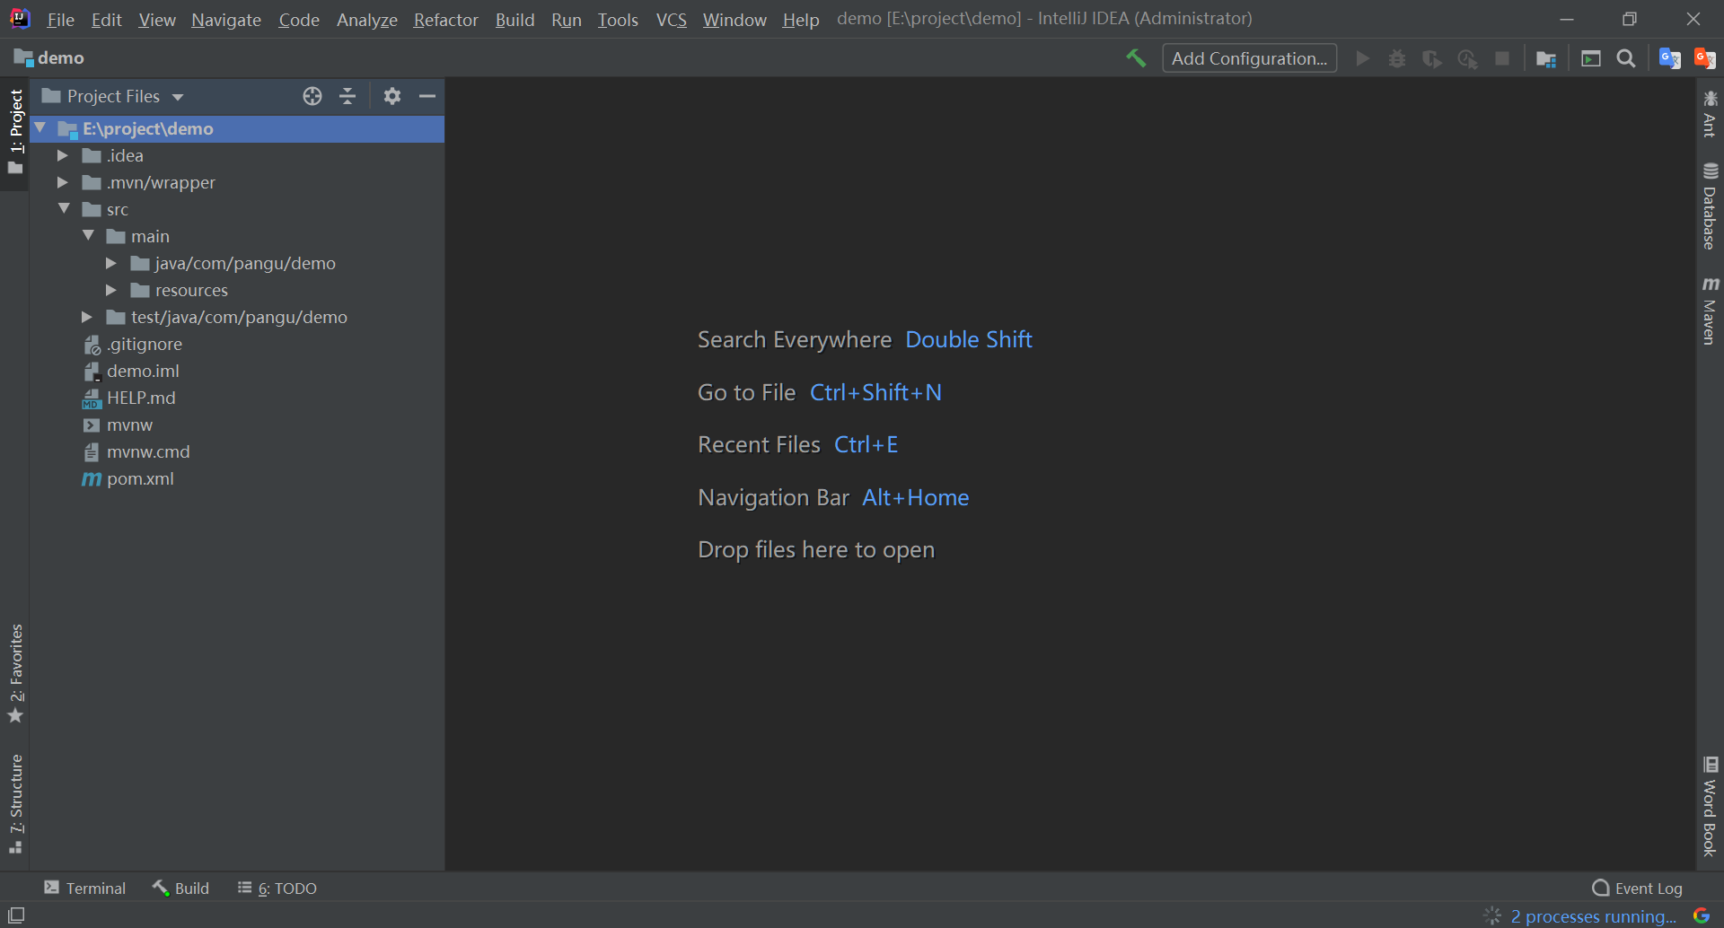
Task: Hide the Project panel with the minus icon
Action: coord(427,96)
